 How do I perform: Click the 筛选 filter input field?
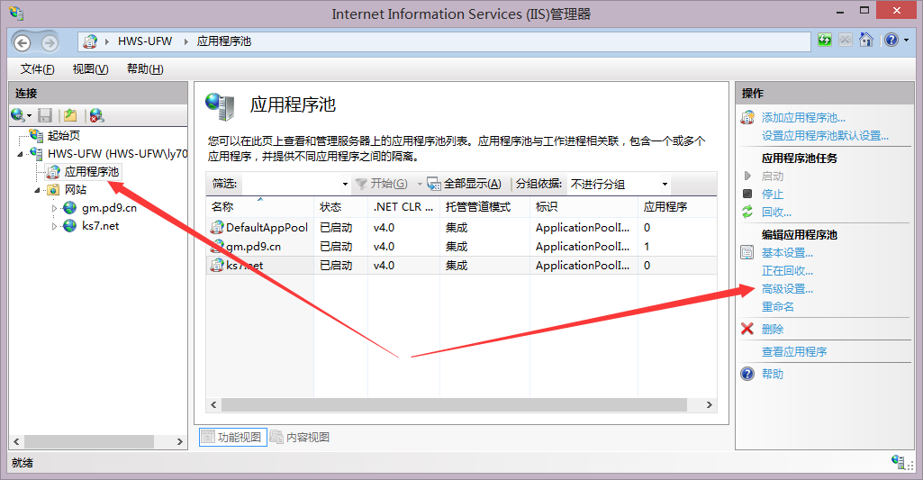click(291, 184)
